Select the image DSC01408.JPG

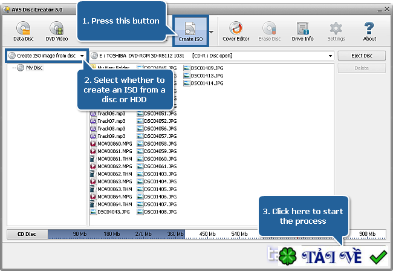(157, 212)
